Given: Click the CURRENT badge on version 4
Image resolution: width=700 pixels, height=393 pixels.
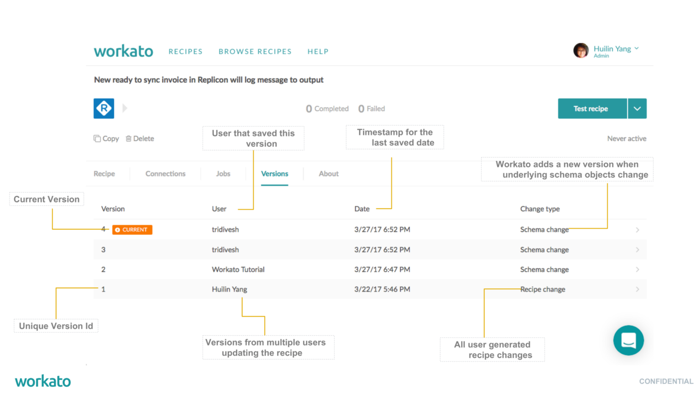Looking at the screenshot, I should coord(132,230).
